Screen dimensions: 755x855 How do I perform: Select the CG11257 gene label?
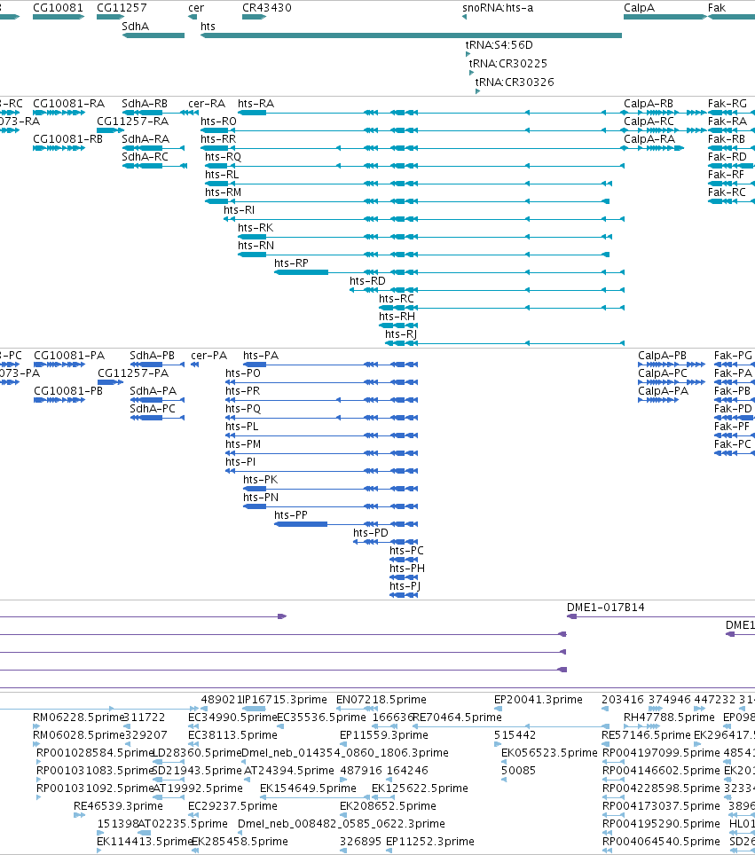click(x=122, y=8)
